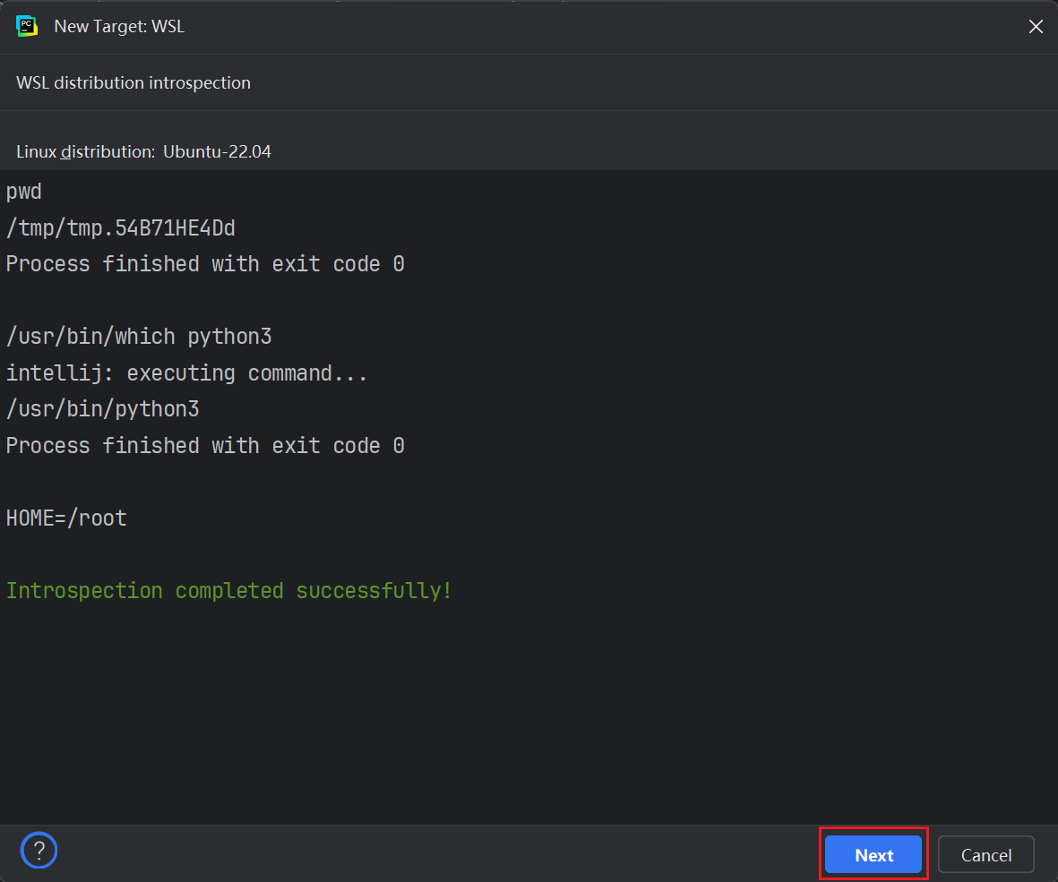Click the Cancel button
Screen dimensions: 1058x882
pos(985,854)
